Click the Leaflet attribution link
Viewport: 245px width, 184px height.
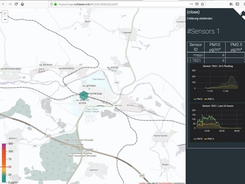142,183
